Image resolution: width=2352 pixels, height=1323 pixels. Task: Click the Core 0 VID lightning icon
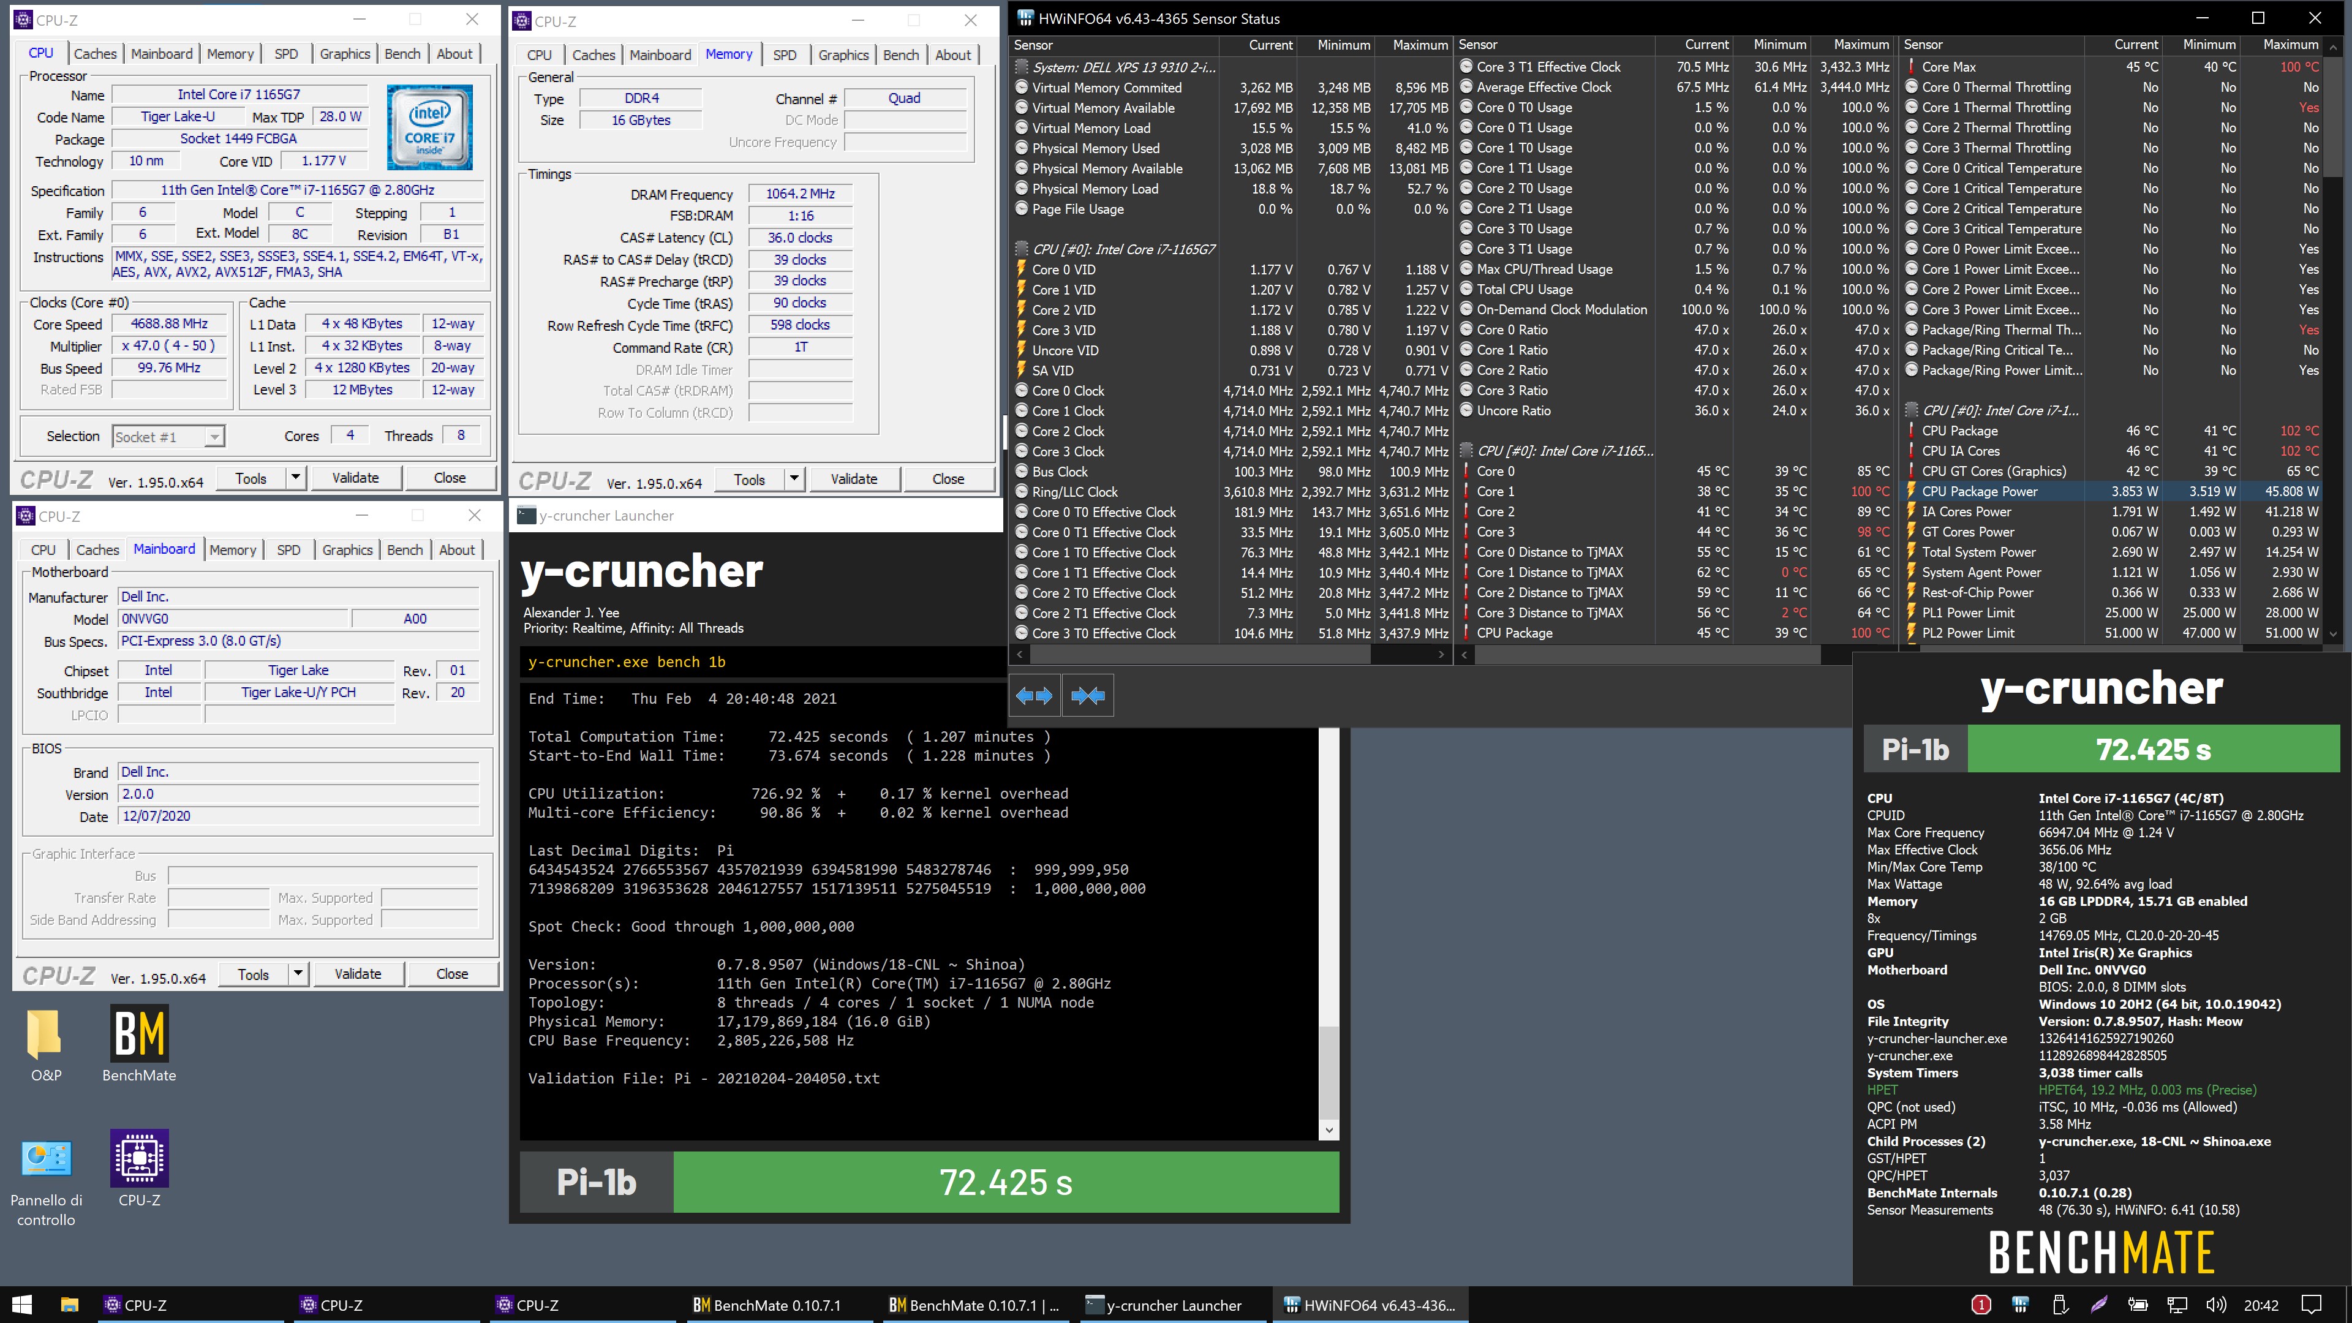tap(1022, 269)
